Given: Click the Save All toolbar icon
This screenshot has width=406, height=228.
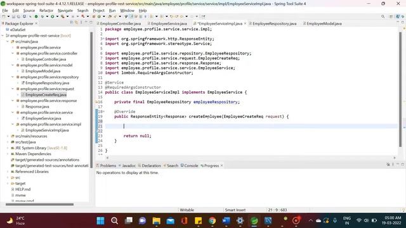Looking at the screenshot, I should click(x=18, y=16).
